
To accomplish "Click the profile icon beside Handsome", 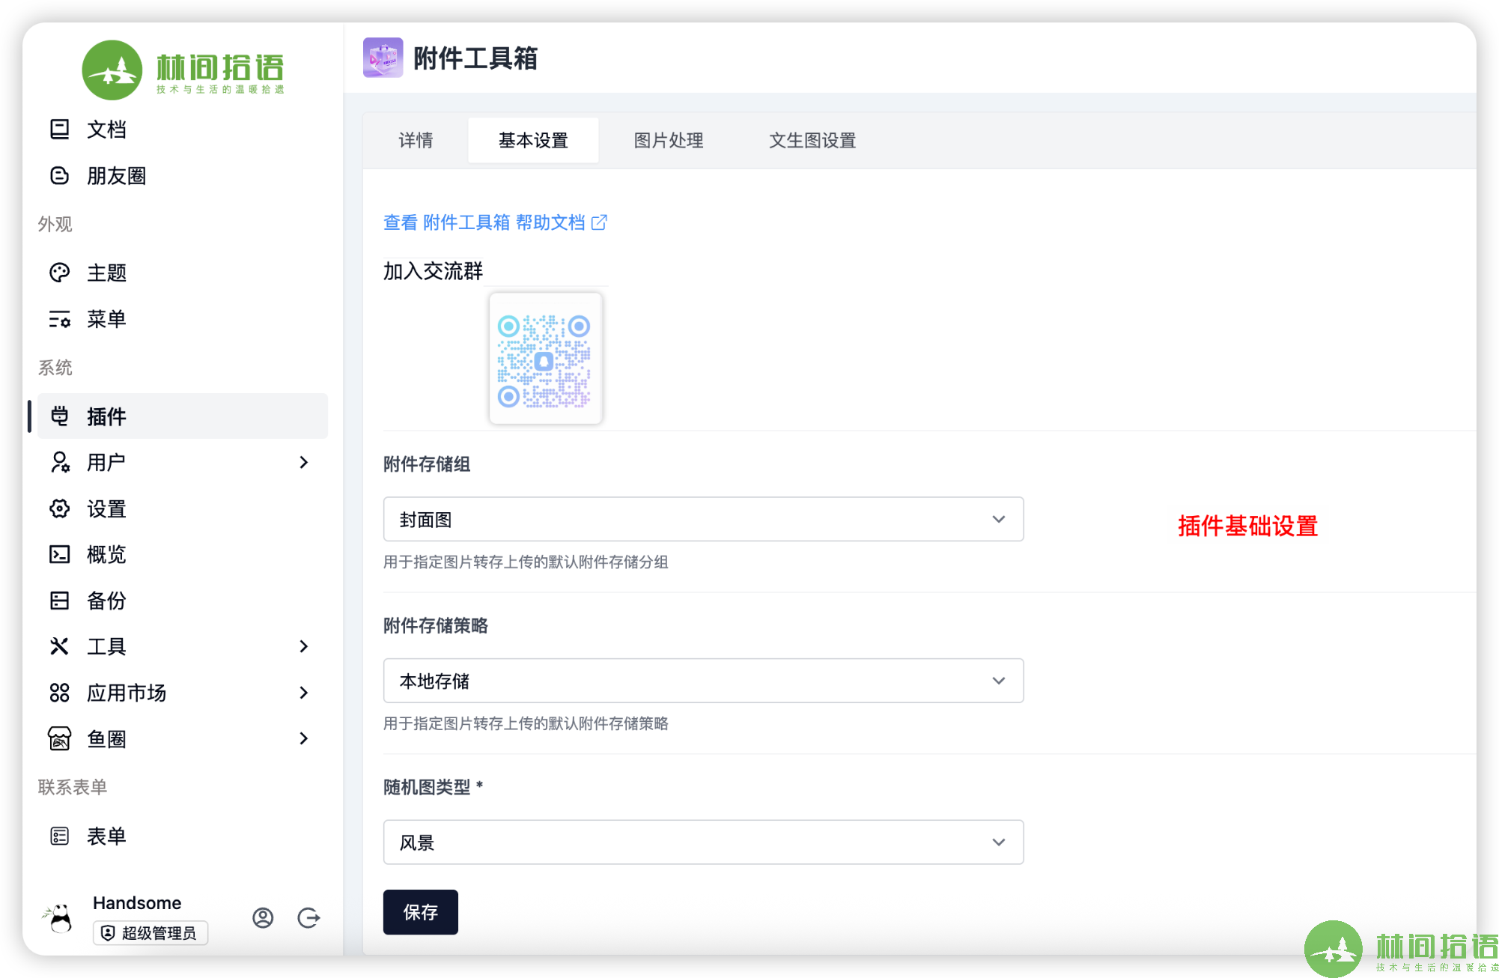I will pyautogui.click(x=263, y=917).
